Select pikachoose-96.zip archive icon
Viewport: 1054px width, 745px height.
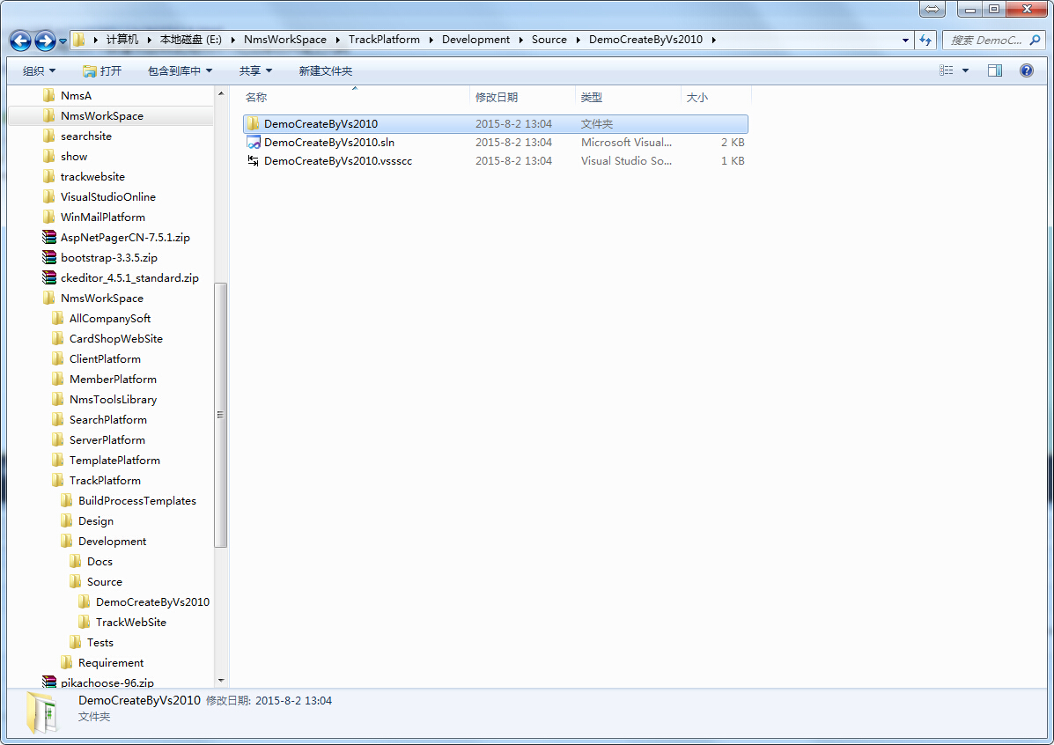click(49, 682)
